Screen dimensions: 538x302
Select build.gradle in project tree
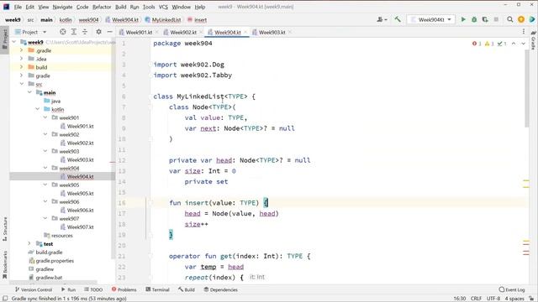click(49, 253)
